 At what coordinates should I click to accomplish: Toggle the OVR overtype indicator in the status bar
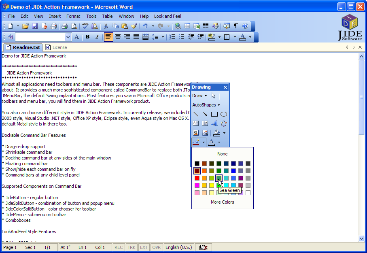tap(156, 247)
